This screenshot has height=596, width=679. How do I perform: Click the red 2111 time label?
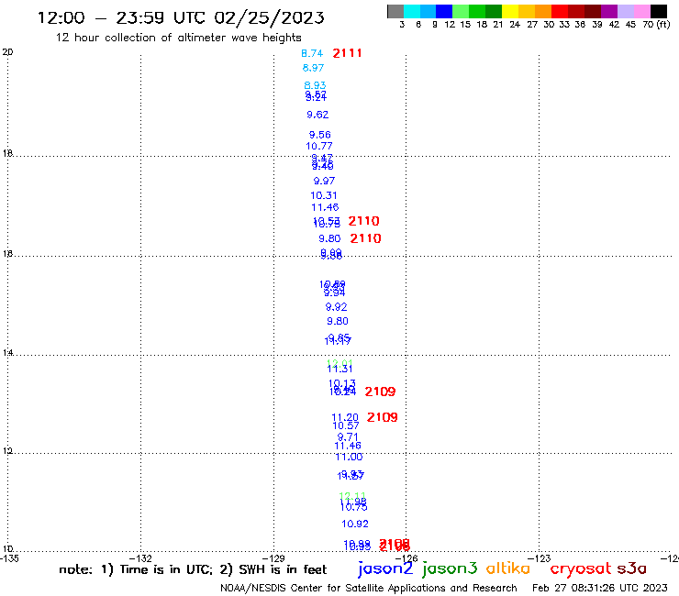tap(347, 53)
